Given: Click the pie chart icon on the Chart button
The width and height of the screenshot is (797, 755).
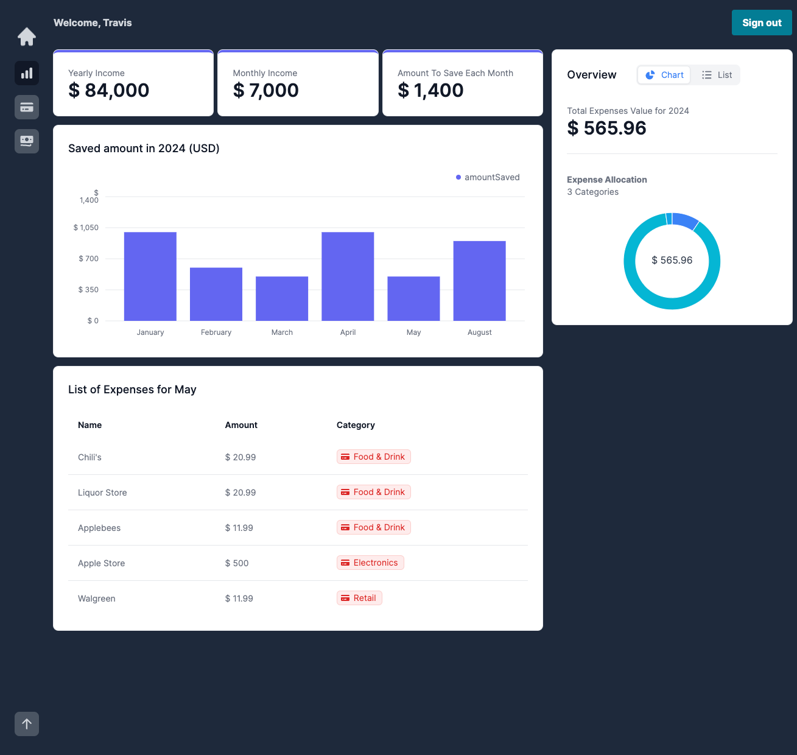Looking at the screenshot, I should tap(650, 75).
